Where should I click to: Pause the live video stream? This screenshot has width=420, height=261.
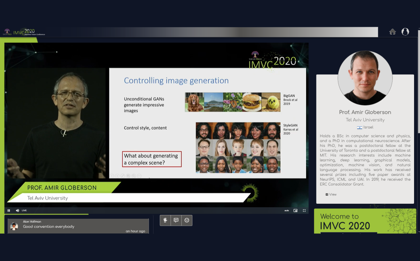click(9, 210)
